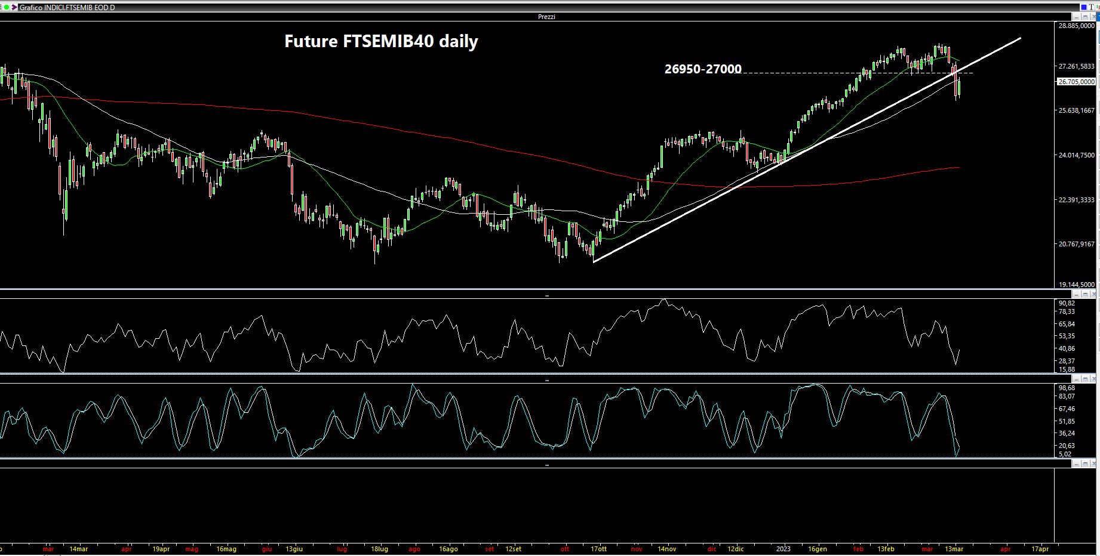Click the 'Prezzi' panel header label

(x=546, y=17)
